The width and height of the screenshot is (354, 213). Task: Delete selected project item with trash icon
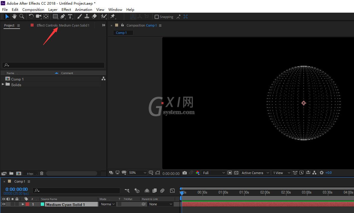pyautogui.click(x=42, y=173)
